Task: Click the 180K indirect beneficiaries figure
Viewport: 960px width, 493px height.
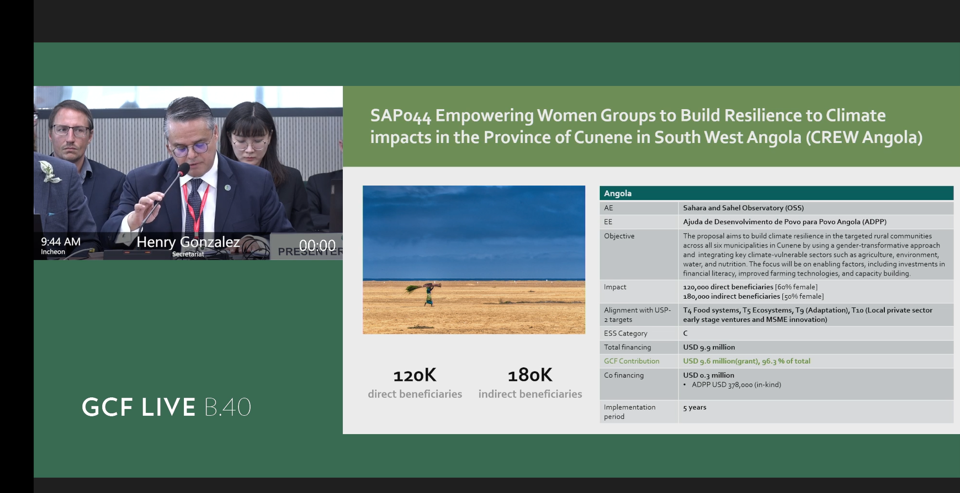Action: (530, 376)
